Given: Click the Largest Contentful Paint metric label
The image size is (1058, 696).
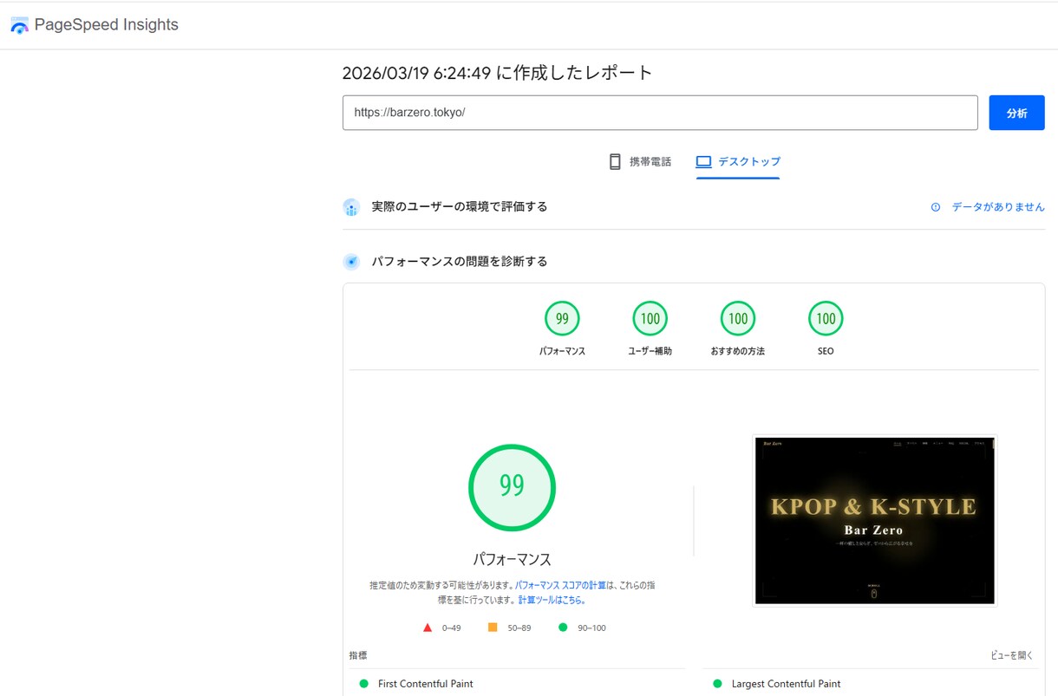Looking at the screenshot, I should pos(787,684).
